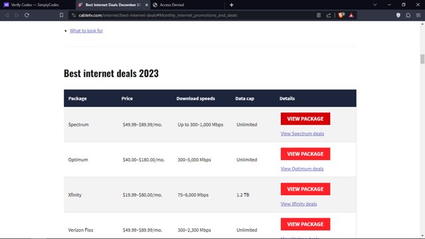Viewport: 425px width, 239px height.
Task: Click the Xfinity package name cell
Action: click(x=75, y=195)
